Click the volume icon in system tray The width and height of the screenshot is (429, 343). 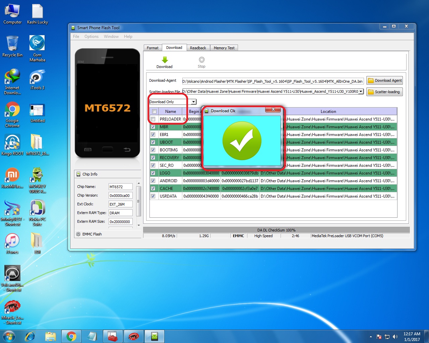(395, 337)
